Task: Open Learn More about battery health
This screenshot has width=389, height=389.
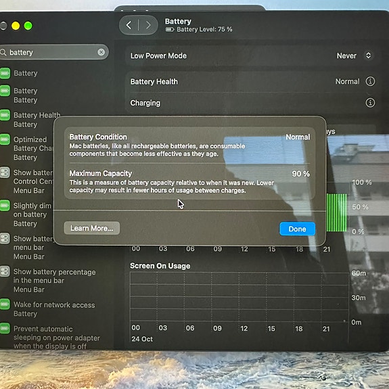Action: [x=92, y=228]
